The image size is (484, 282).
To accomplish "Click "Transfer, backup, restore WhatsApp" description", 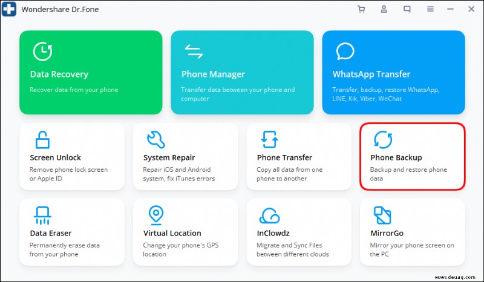I will (386, 94).
